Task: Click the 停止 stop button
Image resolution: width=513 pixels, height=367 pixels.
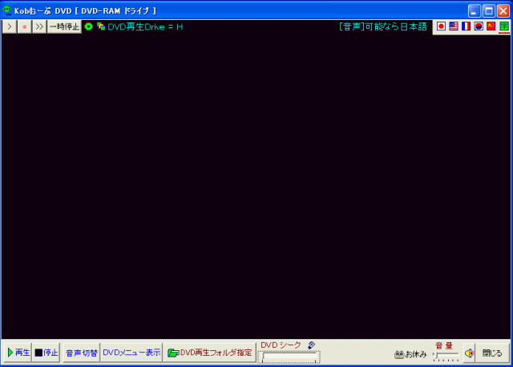Action: coord(46,353)
